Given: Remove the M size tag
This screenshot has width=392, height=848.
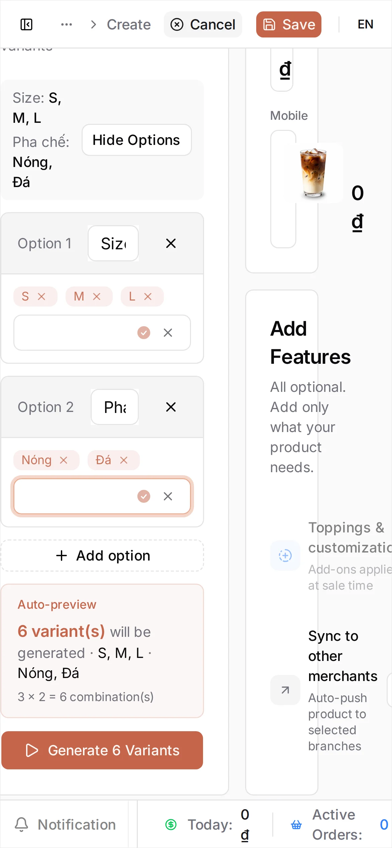Looking at the screenshot, I should [x=97, y=296].
